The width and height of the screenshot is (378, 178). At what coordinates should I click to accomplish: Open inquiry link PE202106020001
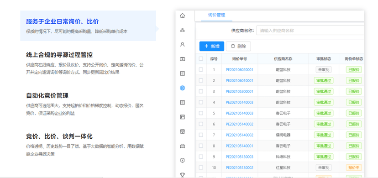tap(240, 70)
